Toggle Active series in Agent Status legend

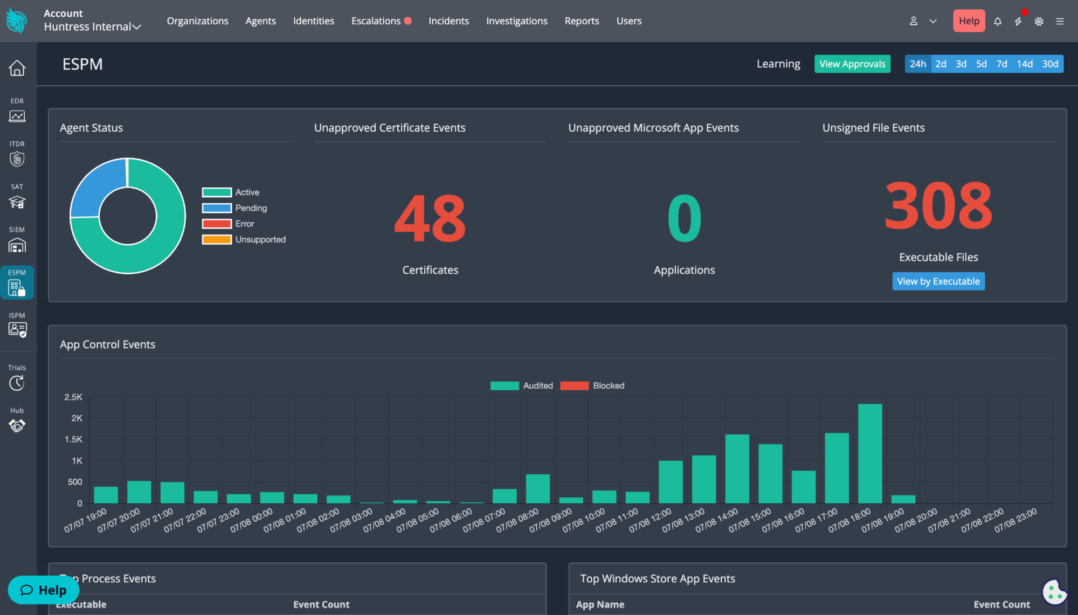click(x=231, y=192)
